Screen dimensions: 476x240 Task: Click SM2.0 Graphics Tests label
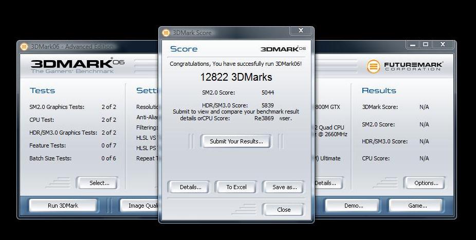[x=57, y=107]
